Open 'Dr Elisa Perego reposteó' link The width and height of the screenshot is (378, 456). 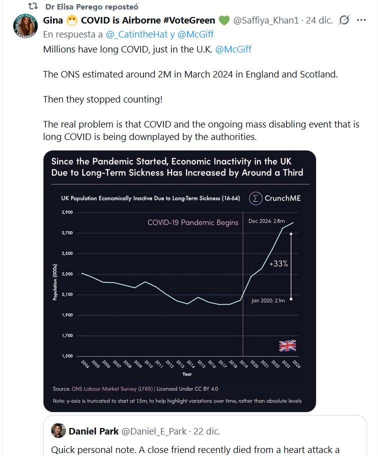(x=91, y=7)
